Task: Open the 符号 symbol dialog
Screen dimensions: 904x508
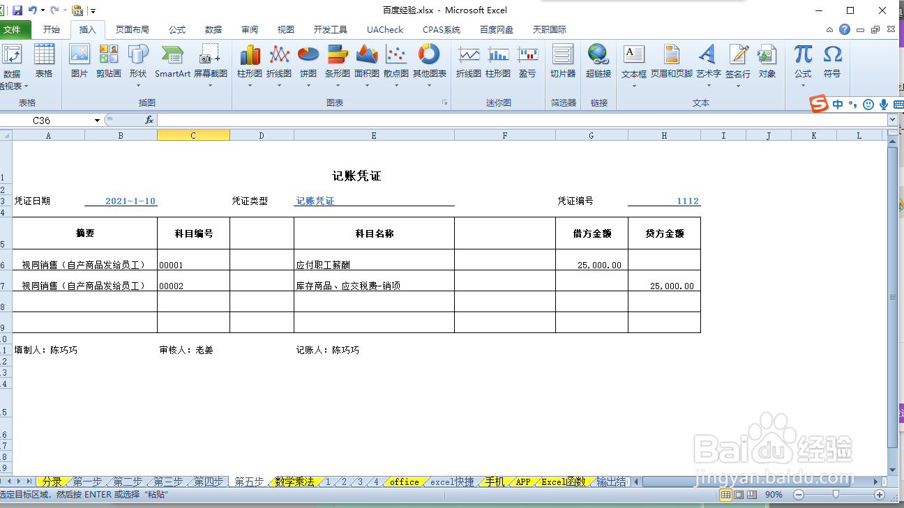Action: [832, 63]
